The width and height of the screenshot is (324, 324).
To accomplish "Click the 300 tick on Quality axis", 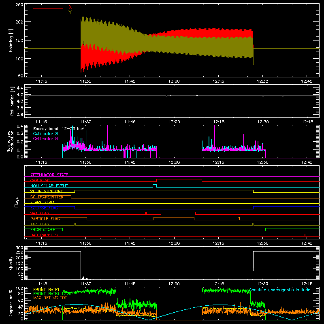I will (19, 248).
